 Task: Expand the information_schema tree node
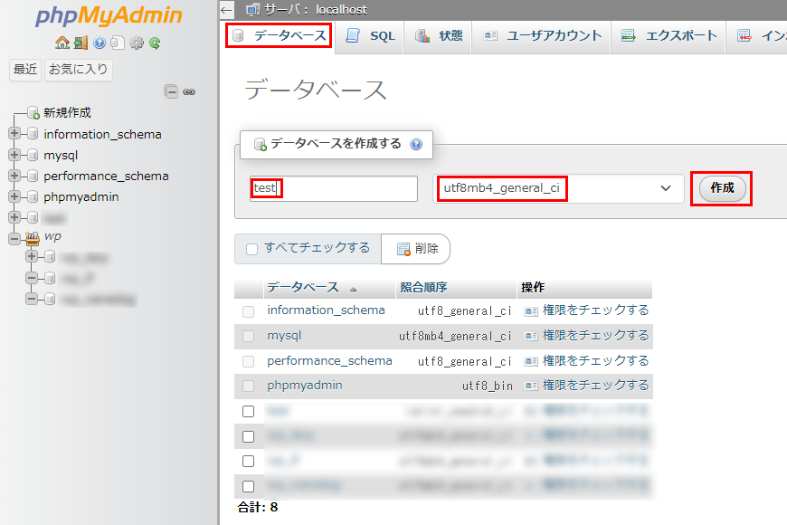pos(14,134)
